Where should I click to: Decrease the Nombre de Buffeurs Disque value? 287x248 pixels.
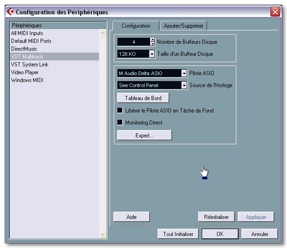(152, 44)
